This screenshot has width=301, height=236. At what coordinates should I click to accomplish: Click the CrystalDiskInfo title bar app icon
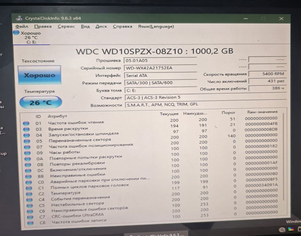(19, 18)
